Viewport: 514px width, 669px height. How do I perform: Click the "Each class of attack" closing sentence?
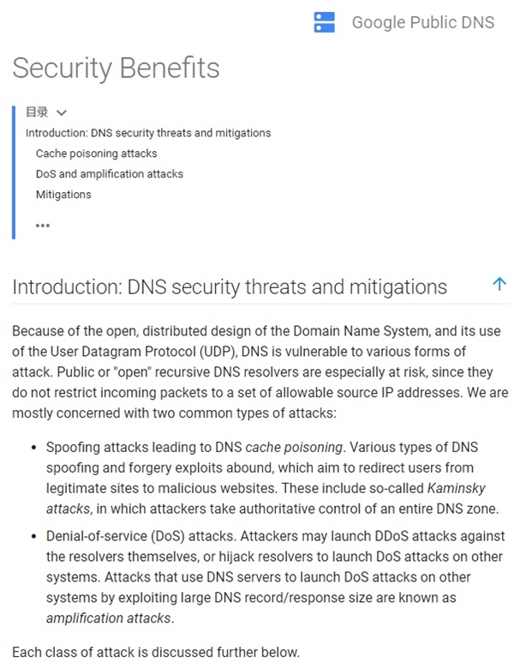coord(156,652)
